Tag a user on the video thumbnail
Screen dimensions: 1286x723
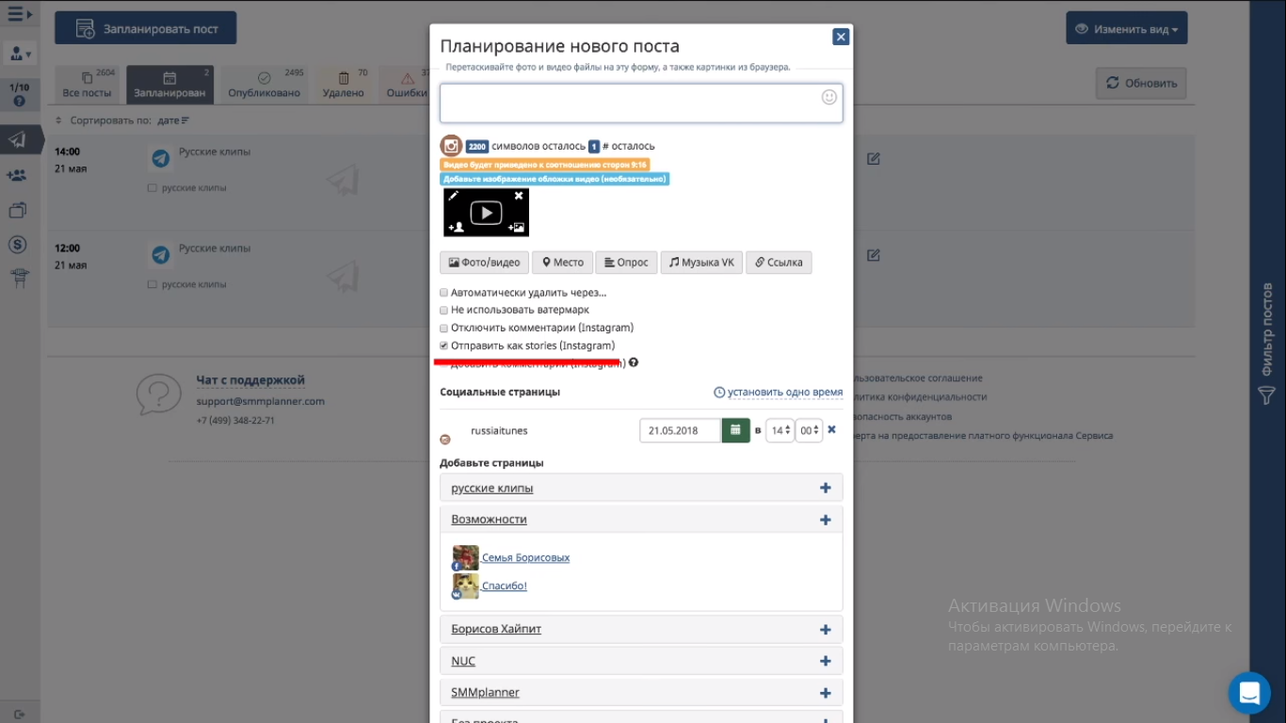click(456, 227)
